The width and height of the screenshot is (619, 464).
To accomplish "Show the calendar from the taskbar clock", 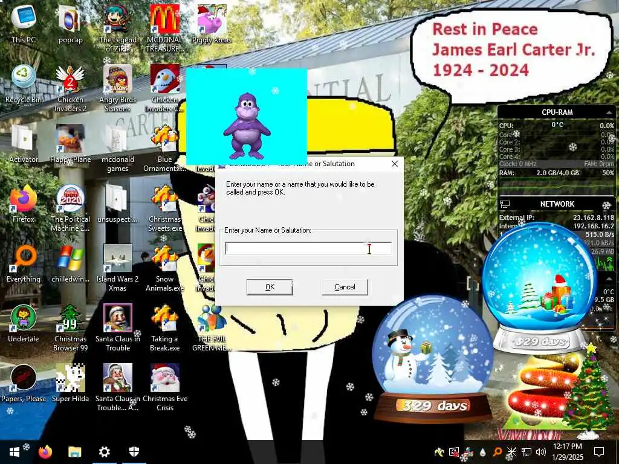I will [x=567, y=452].
